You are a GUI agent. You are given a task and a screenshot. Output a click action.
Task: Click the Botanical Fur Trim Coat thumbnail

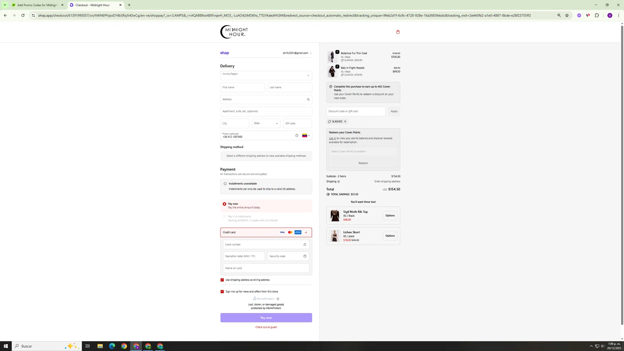332,57
